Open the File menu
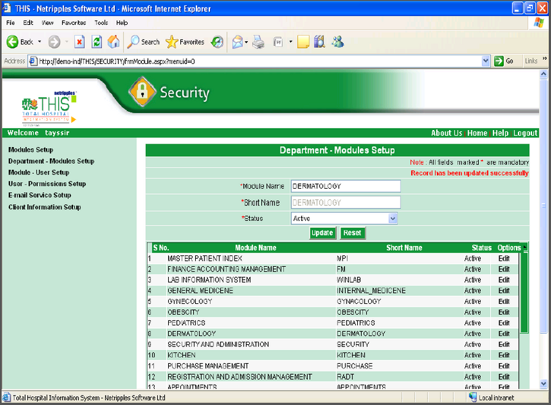 point(11,23)
